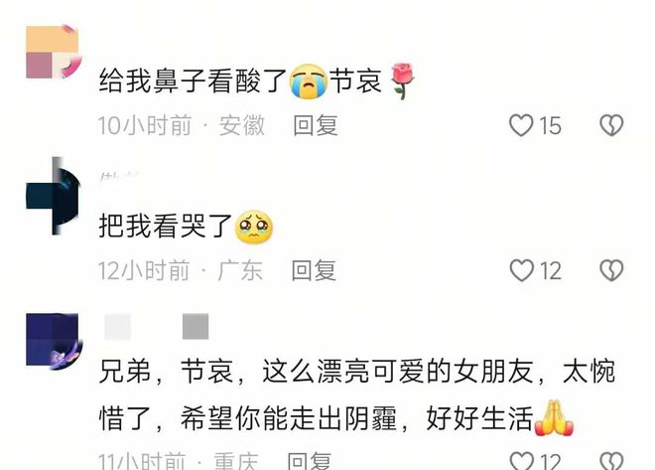Open the second commenter's dark avatar
Image resolution: width=655 pixels, height=470 pixels.
coord(53,196)
